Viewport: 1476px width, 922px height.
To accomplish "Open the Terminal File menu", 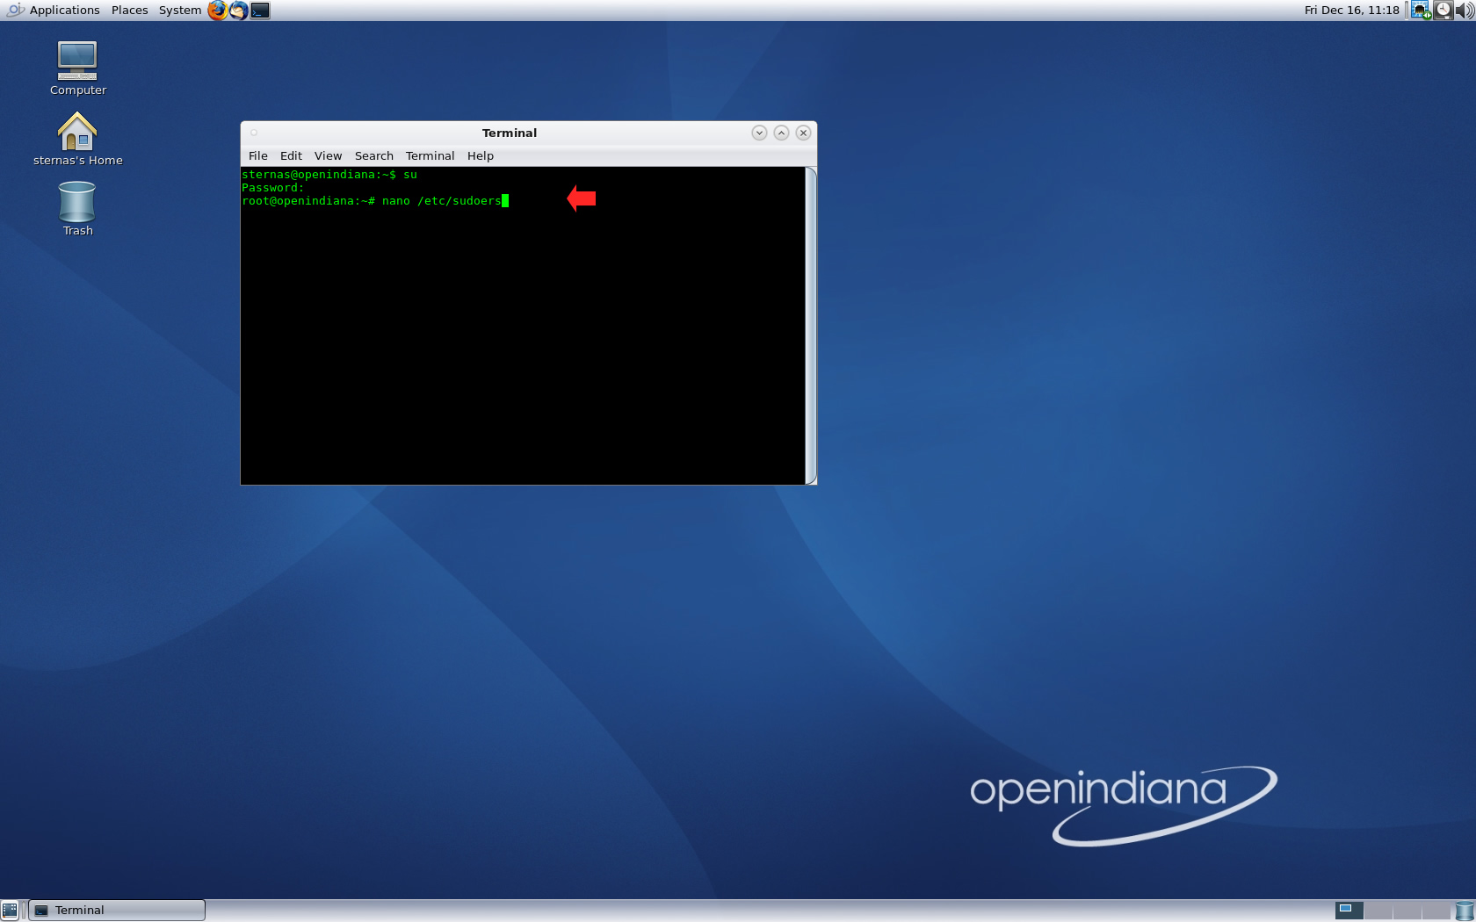I will point(258,156).
